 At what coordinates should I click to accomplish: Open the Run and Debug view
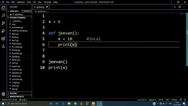(4, 31)
